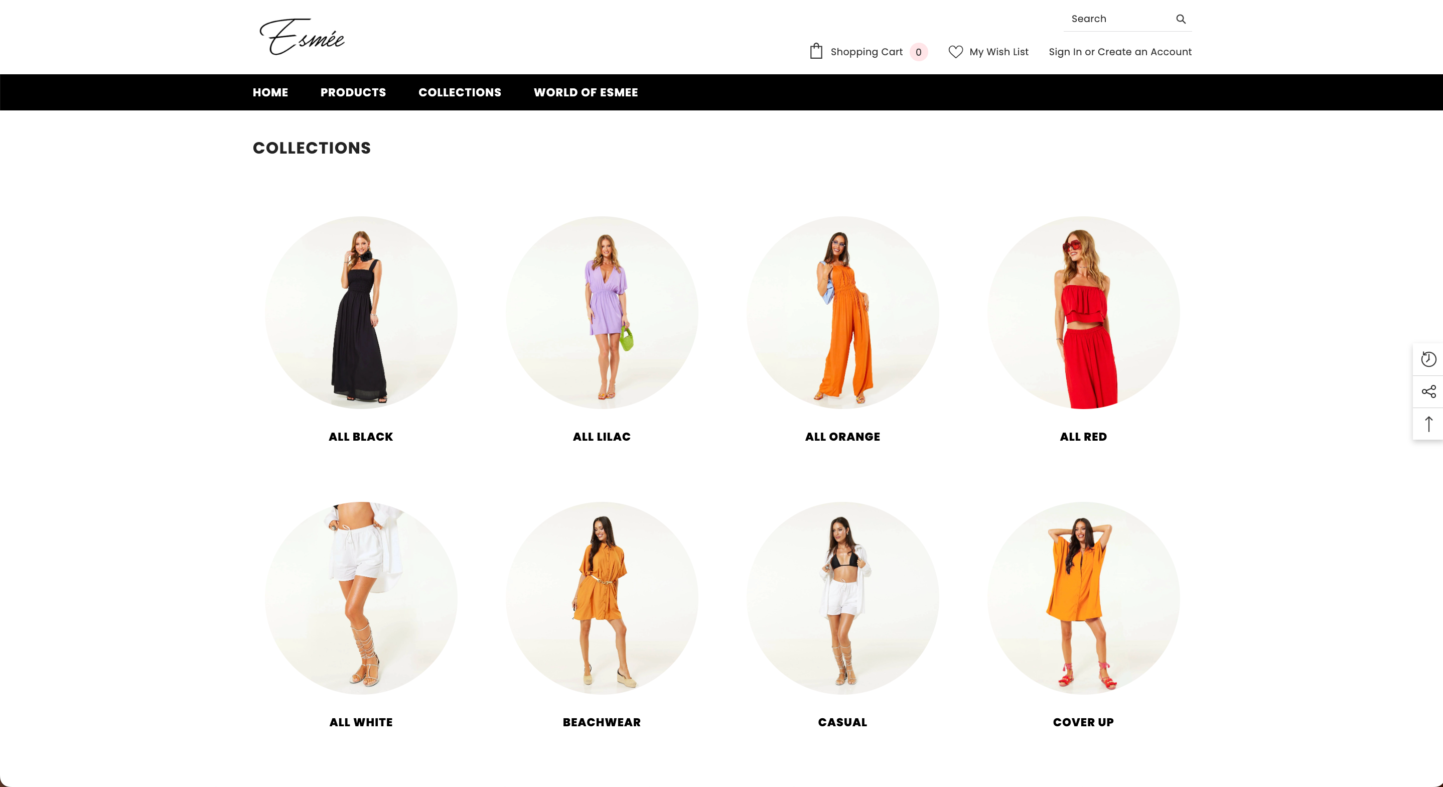
Task: Click the BEACHWEAR title link
Action: pos(602,722)
